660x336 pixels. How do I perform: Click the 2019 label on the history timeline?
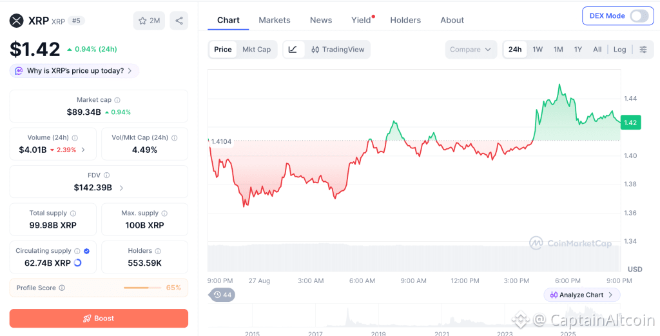tap(378, 333)
